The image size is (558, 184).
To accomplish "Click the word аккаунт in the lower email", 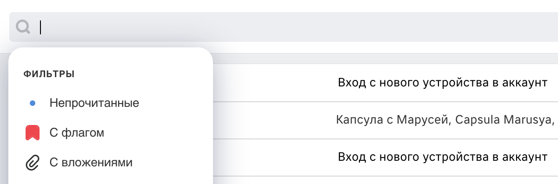I will [524, 157].
